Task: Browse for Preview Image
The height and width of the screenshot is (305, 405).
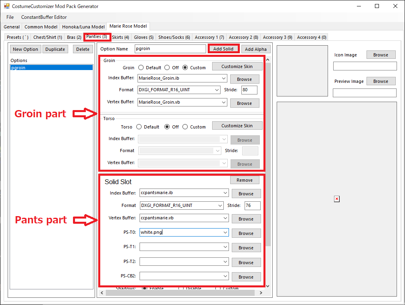Action: pyautogui.click(x=381, y=81)
